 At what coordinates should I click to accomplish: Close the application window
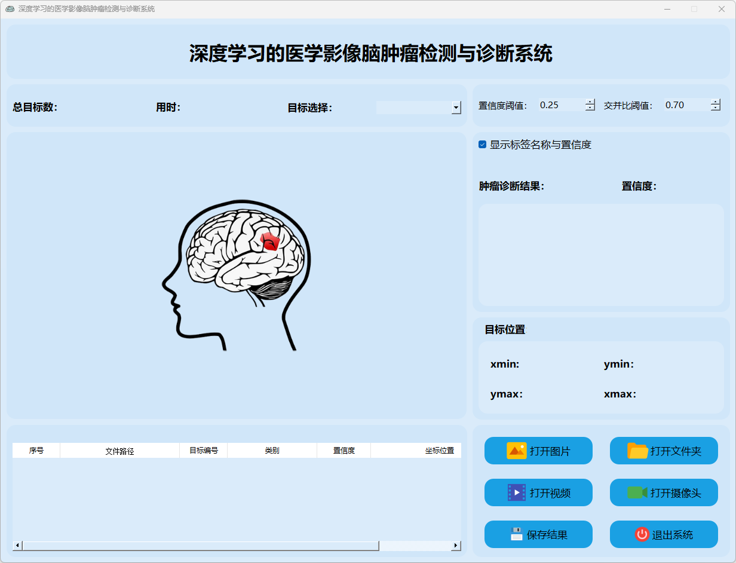pos(722,9)
